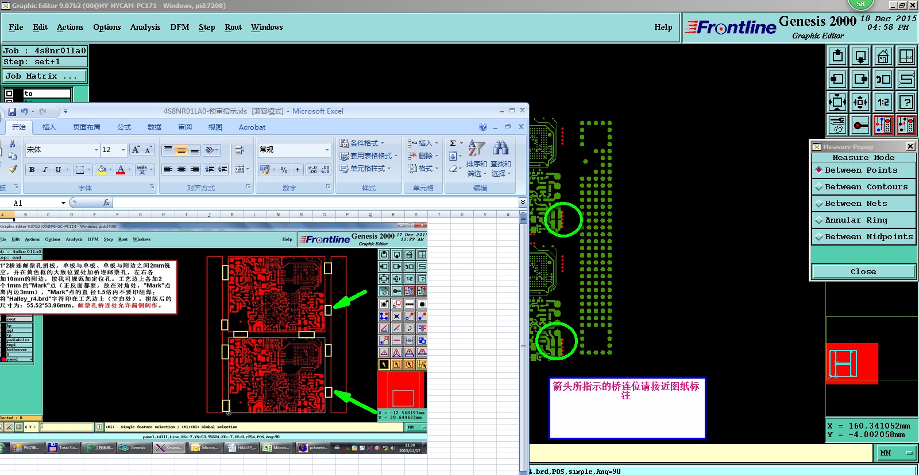
Task: Select Between Midpoints measure mode
Action: (x=863, y=237)
